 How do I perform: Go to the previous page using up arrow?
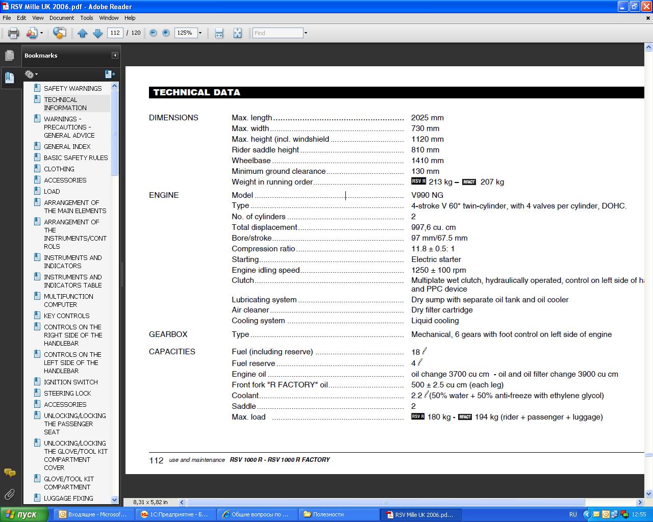[x=82, y=33]
